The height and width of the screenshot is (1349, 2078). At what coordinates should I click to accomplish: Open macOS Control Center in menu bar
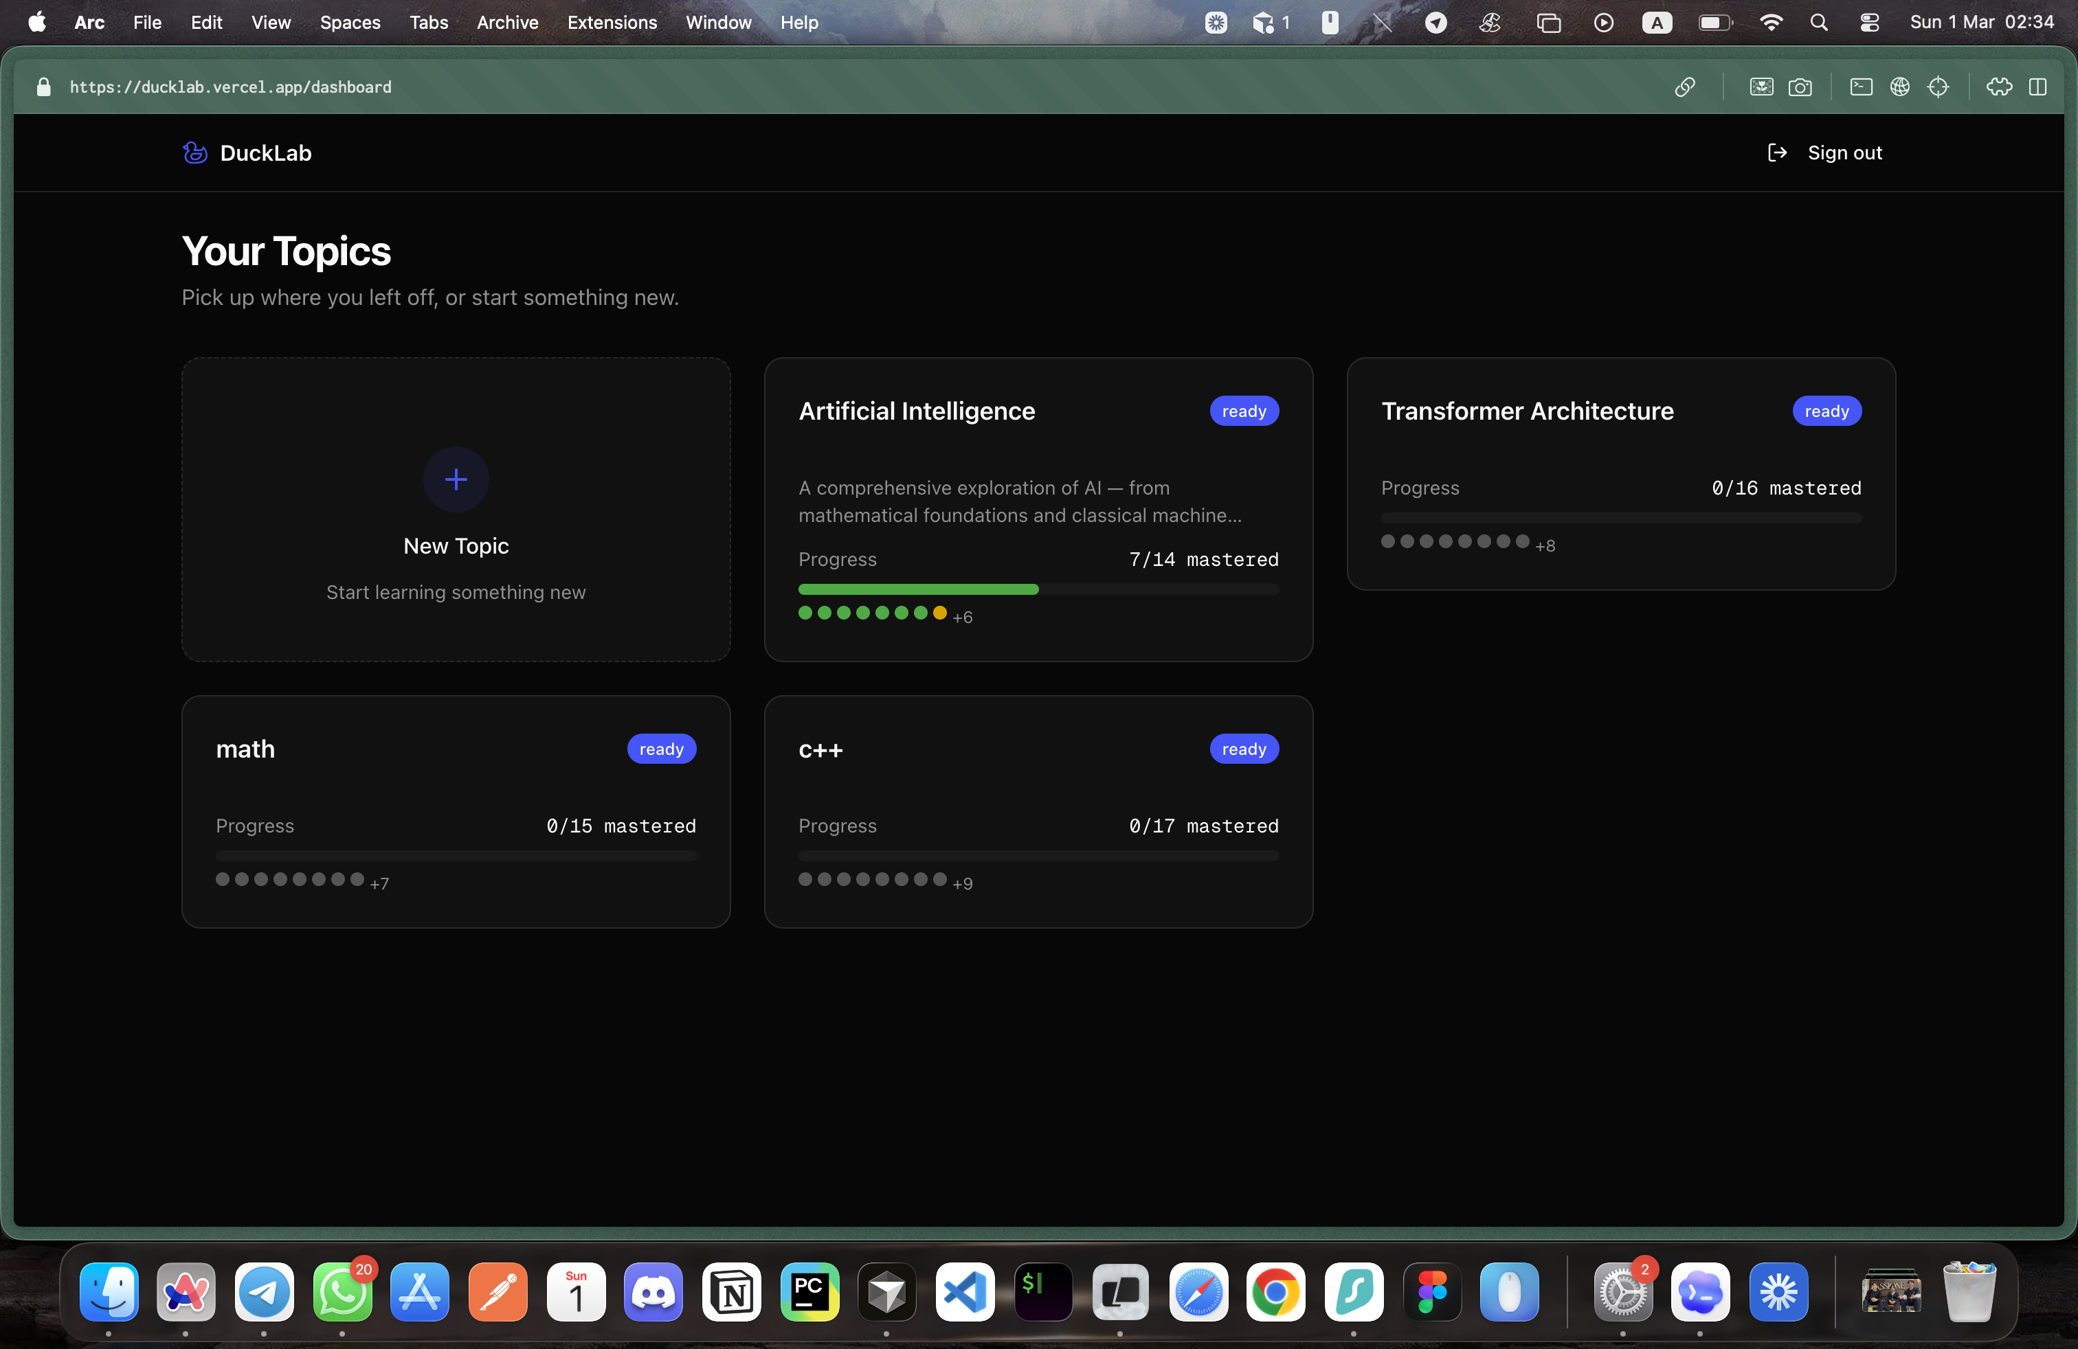coord(1869,23)
